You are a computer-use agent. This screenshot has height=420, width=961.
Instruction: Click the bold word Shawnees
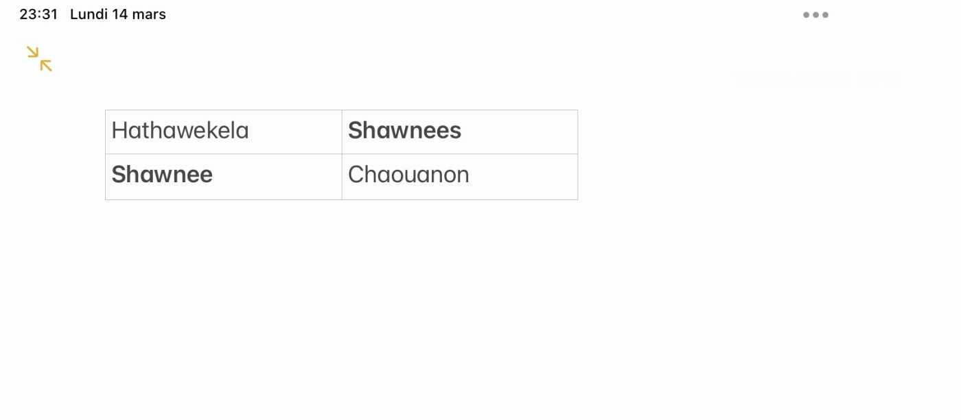(404, 131)
